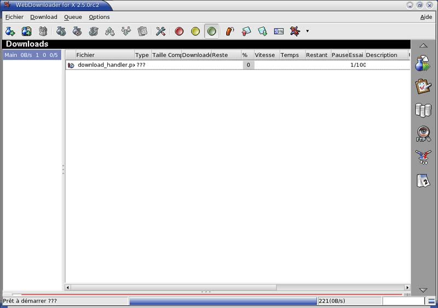The width and height of the screenshot is (438, 308).
Task: Open preferences with the wrench tools icon
Action: (160, 31)
